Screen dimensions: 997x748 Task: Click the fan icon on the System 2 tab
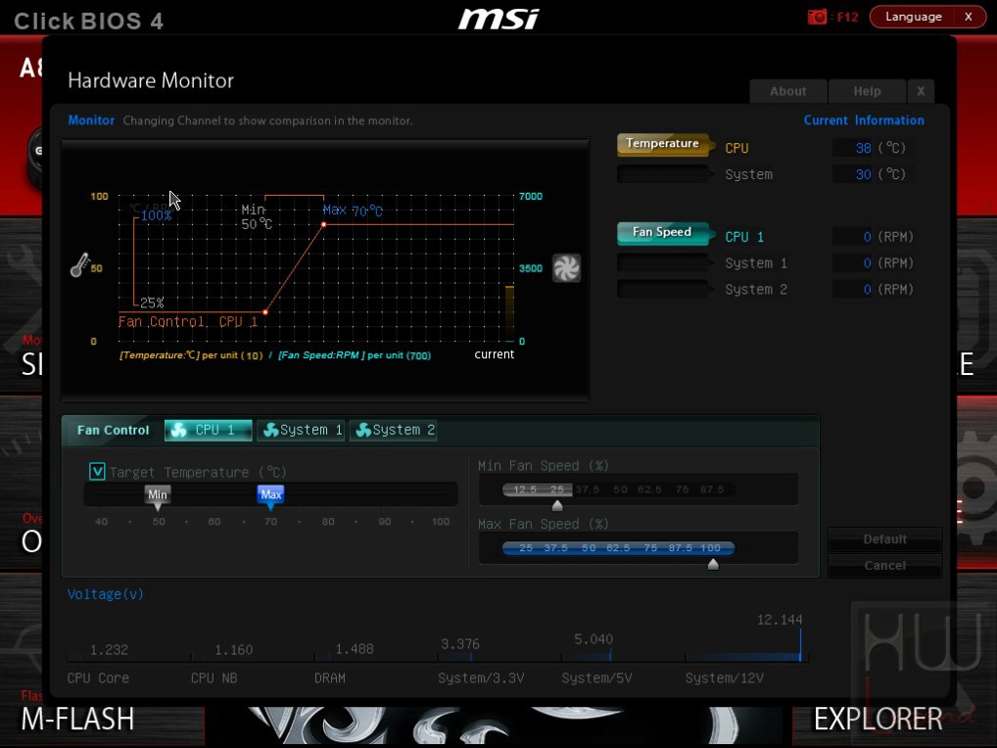(363, 430)
